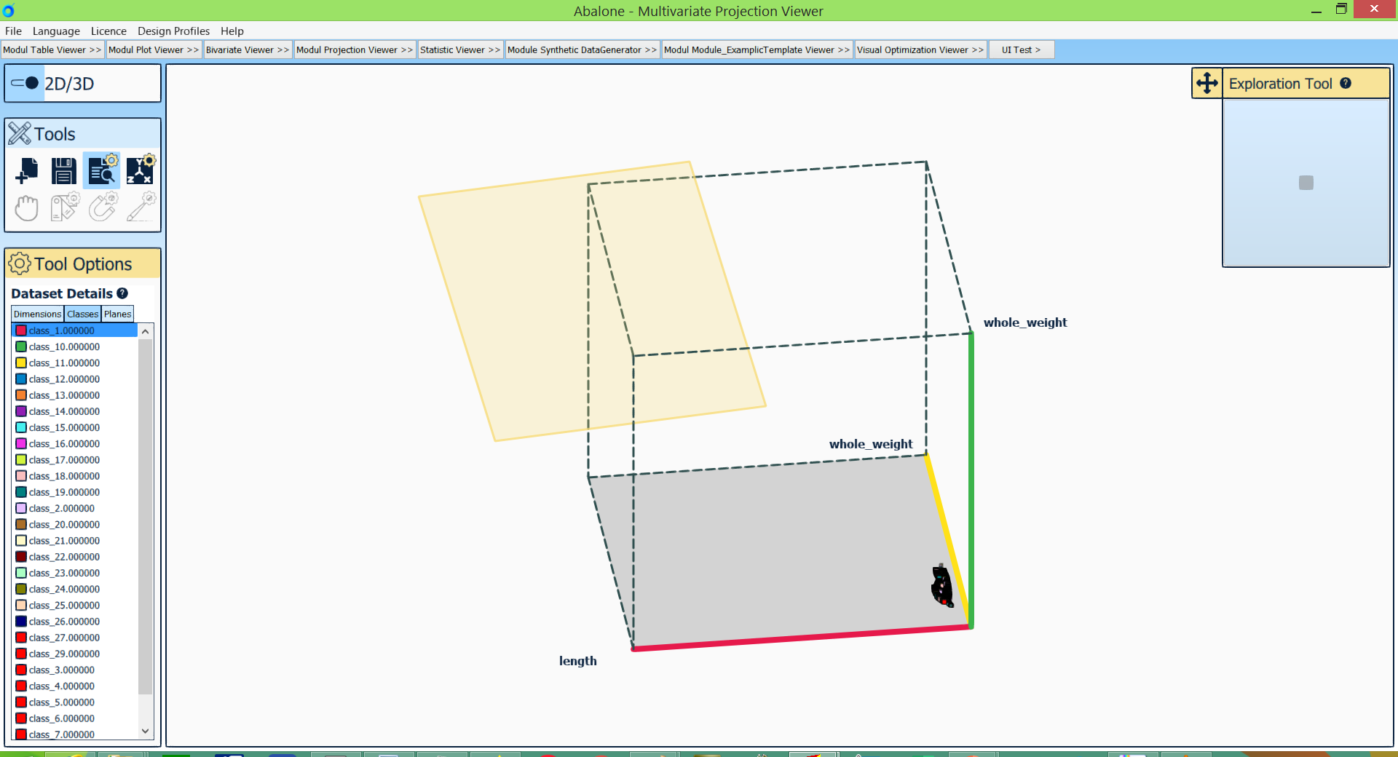Screen dimensions: 1398x757
Task: Expand Visual Optimization Viewer menu
Action: 920,49
